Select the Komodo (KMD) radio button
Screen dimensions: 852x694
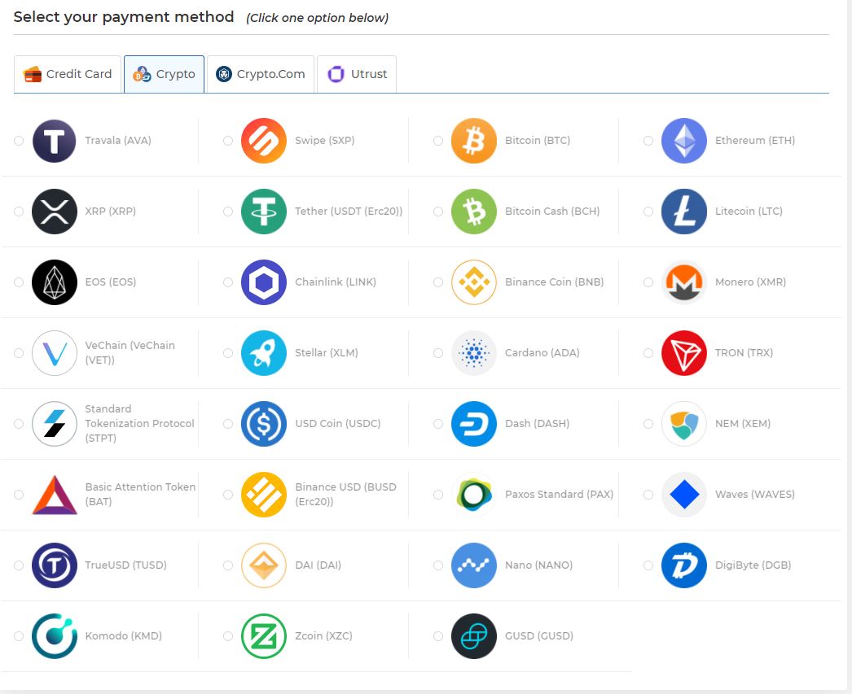pyautogui.click(x=19, y=636)
